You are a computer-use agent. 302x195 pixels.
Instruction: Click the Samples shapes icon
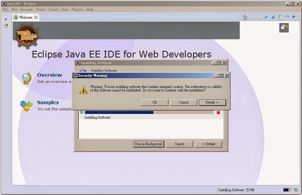[26, 106]
